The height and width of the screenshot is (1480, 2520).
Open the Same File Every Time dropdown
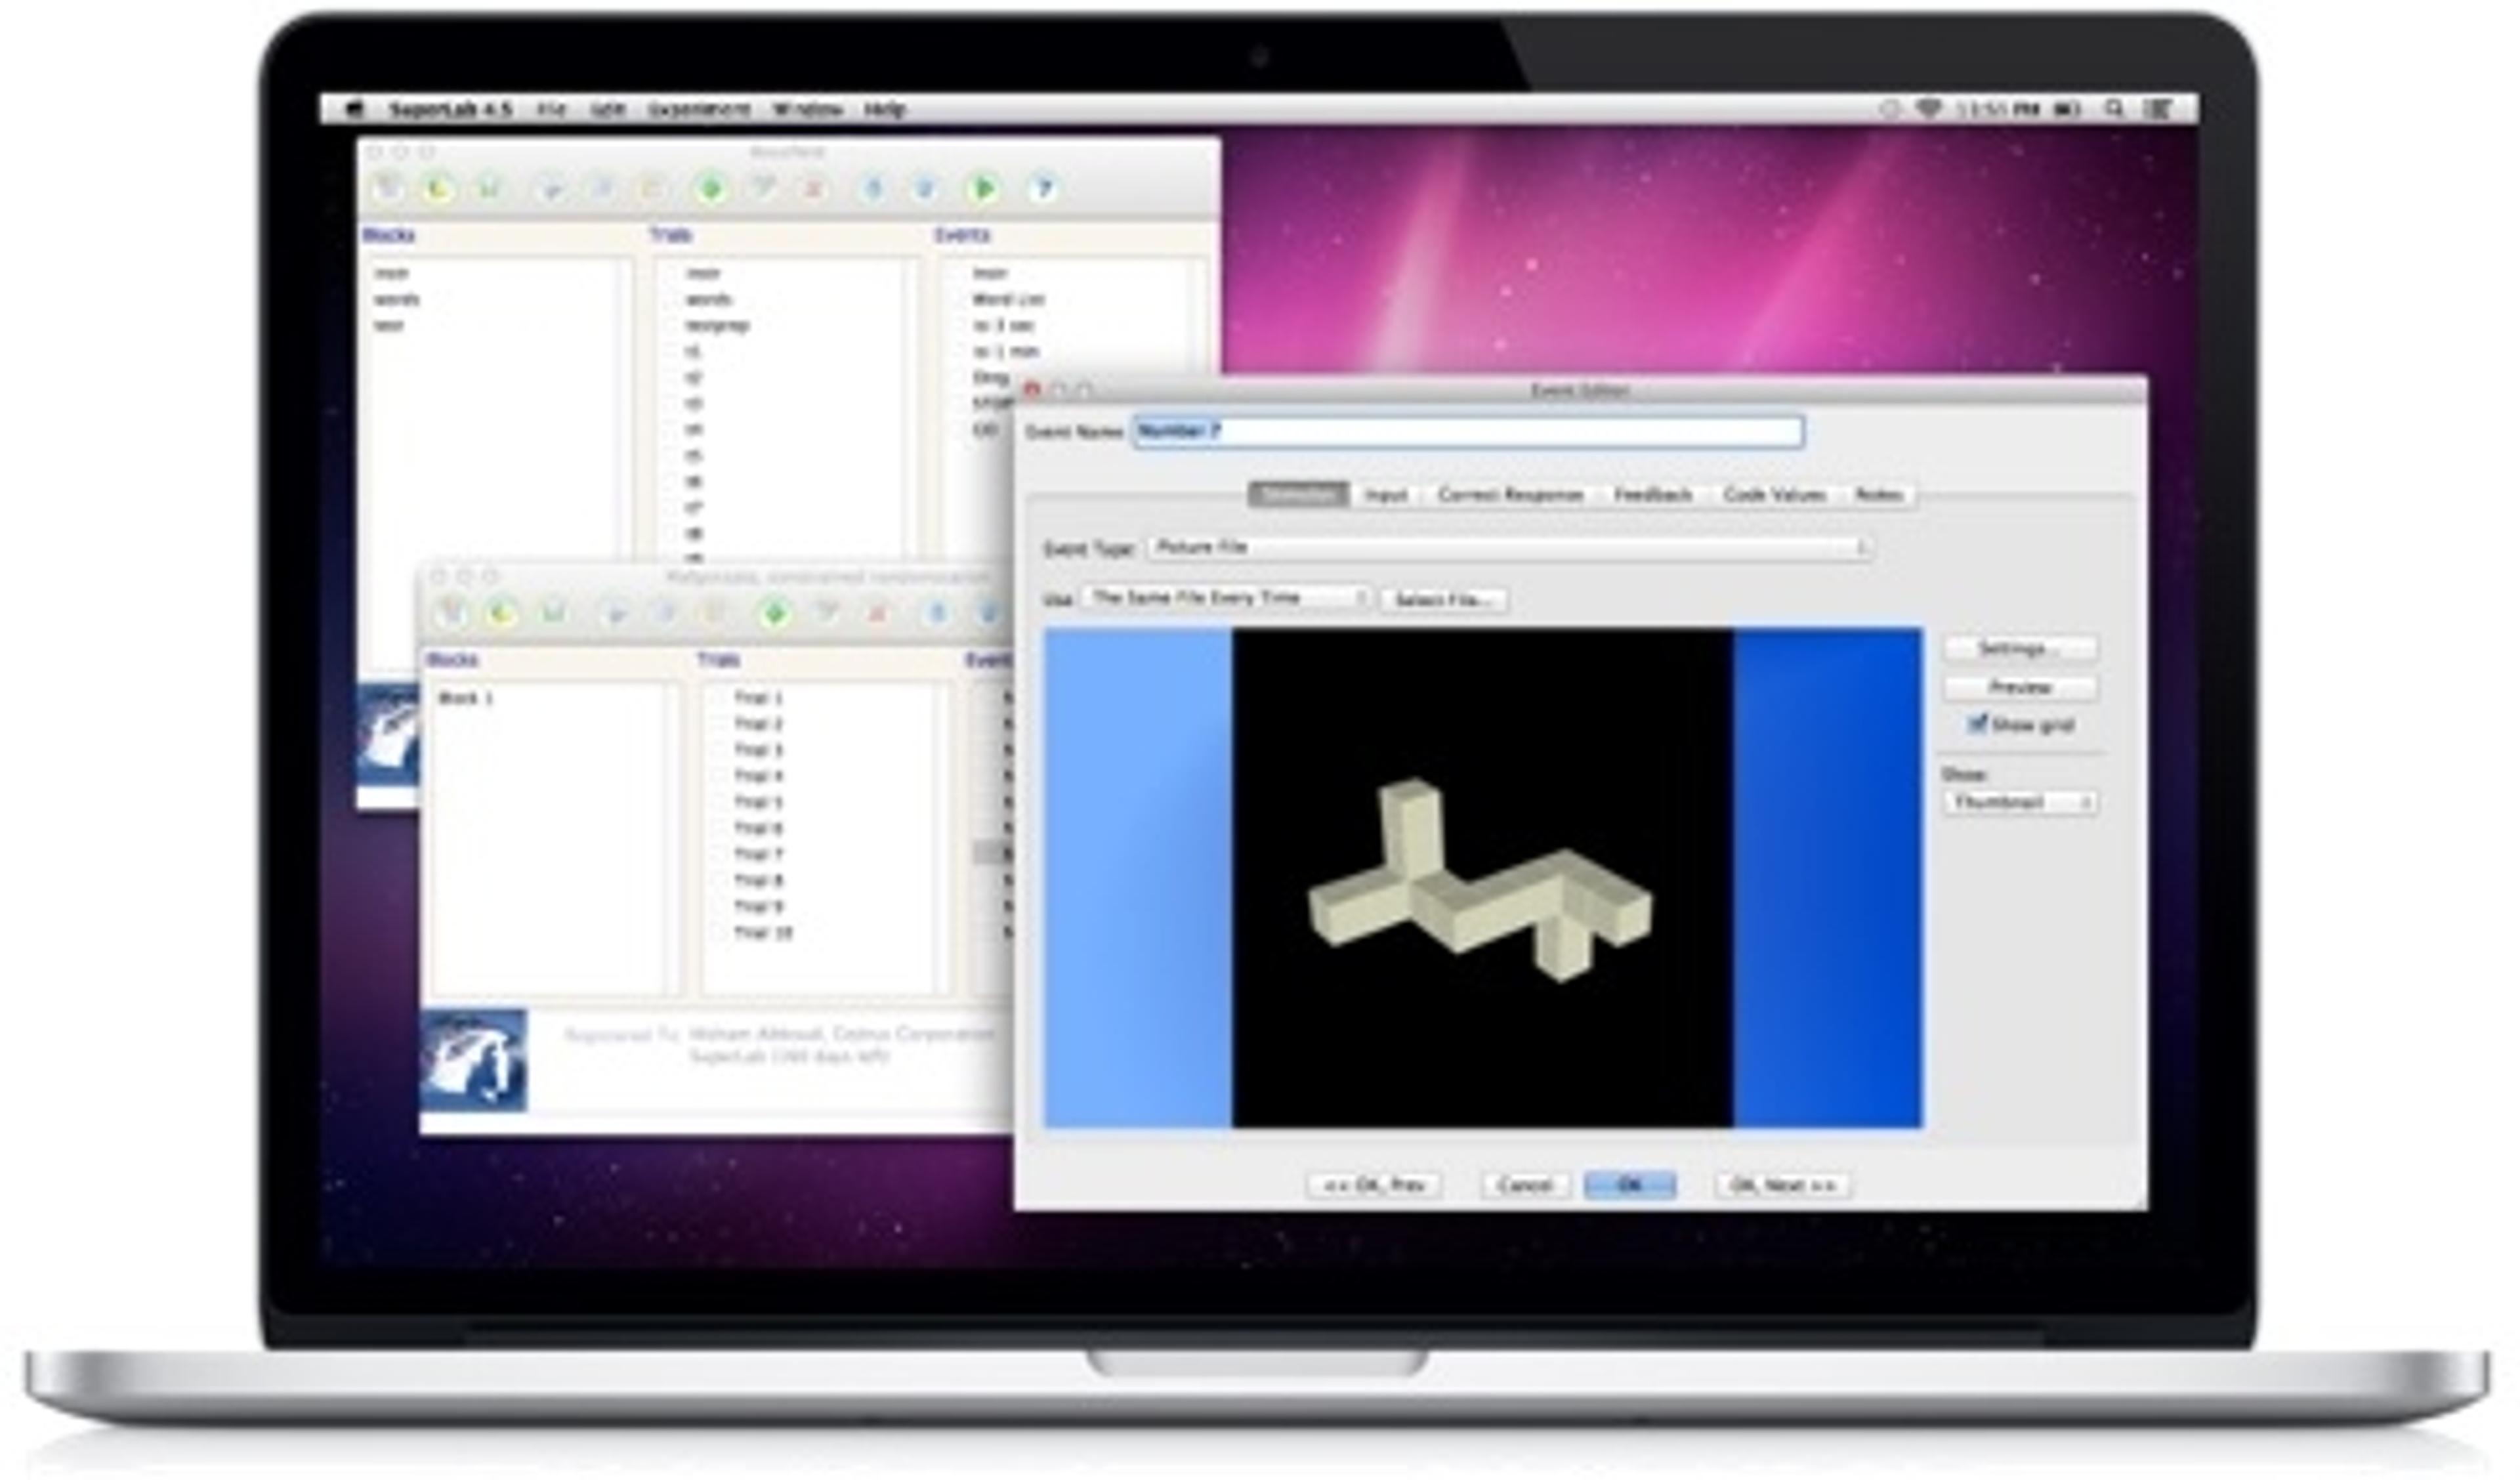tap(1225, 598)
